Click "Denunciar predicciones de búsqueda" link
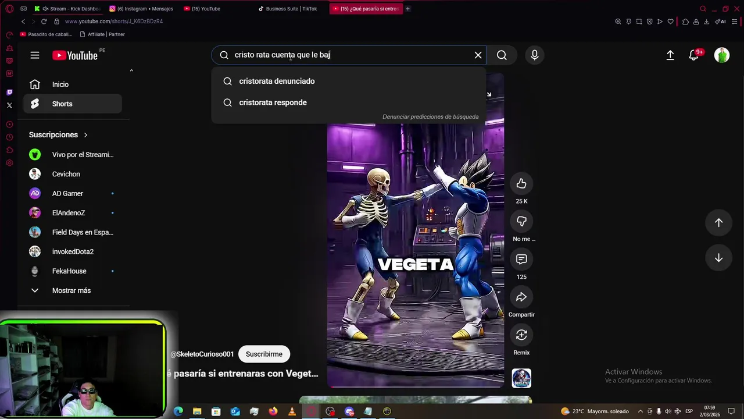This screenshot has height=419, width=744. pyautogui.click(x=430, y=117)
